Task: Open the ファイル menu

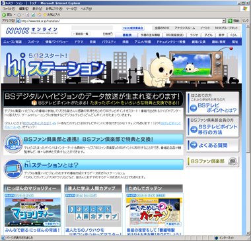Action: point(9,9)
